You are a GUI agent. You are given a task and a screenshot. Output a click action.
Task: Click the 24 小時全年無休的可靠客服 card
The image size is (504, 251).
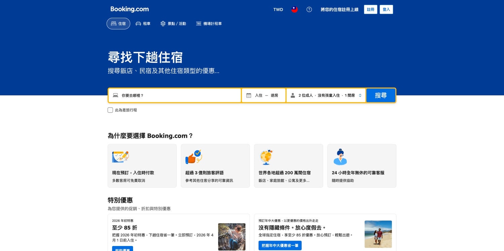(362, 166)
